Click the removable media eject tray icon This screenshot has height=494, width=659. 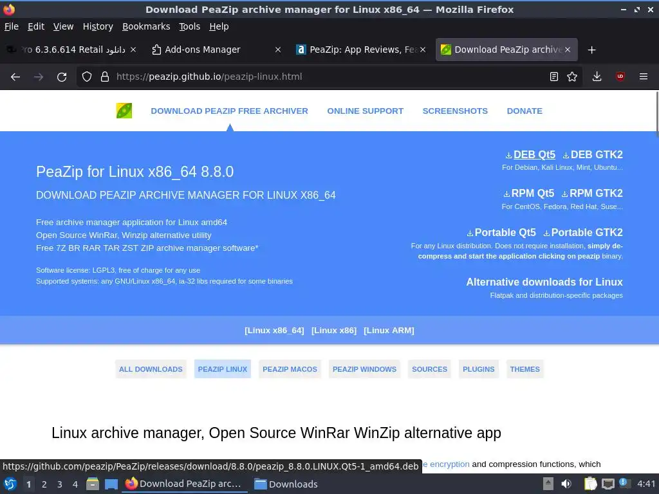(x=548, y=484)
